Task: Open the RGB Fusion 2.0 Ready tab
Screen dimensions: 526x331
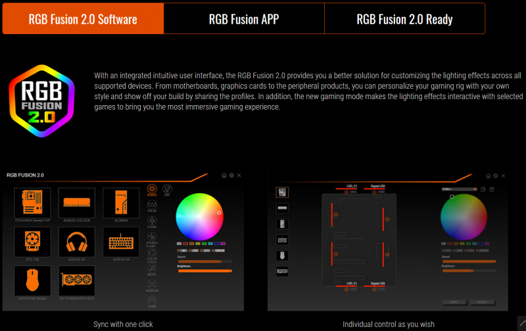Action: [x=404, y=18]
